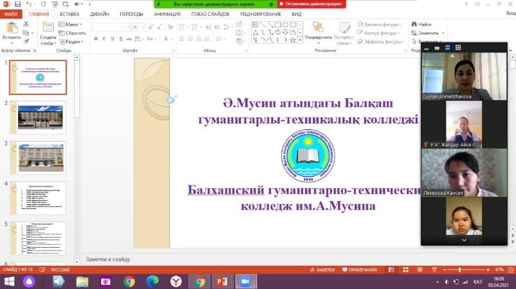Fit slide to current window icon
This screenshot has width=516, height=289.
(511, 270)
